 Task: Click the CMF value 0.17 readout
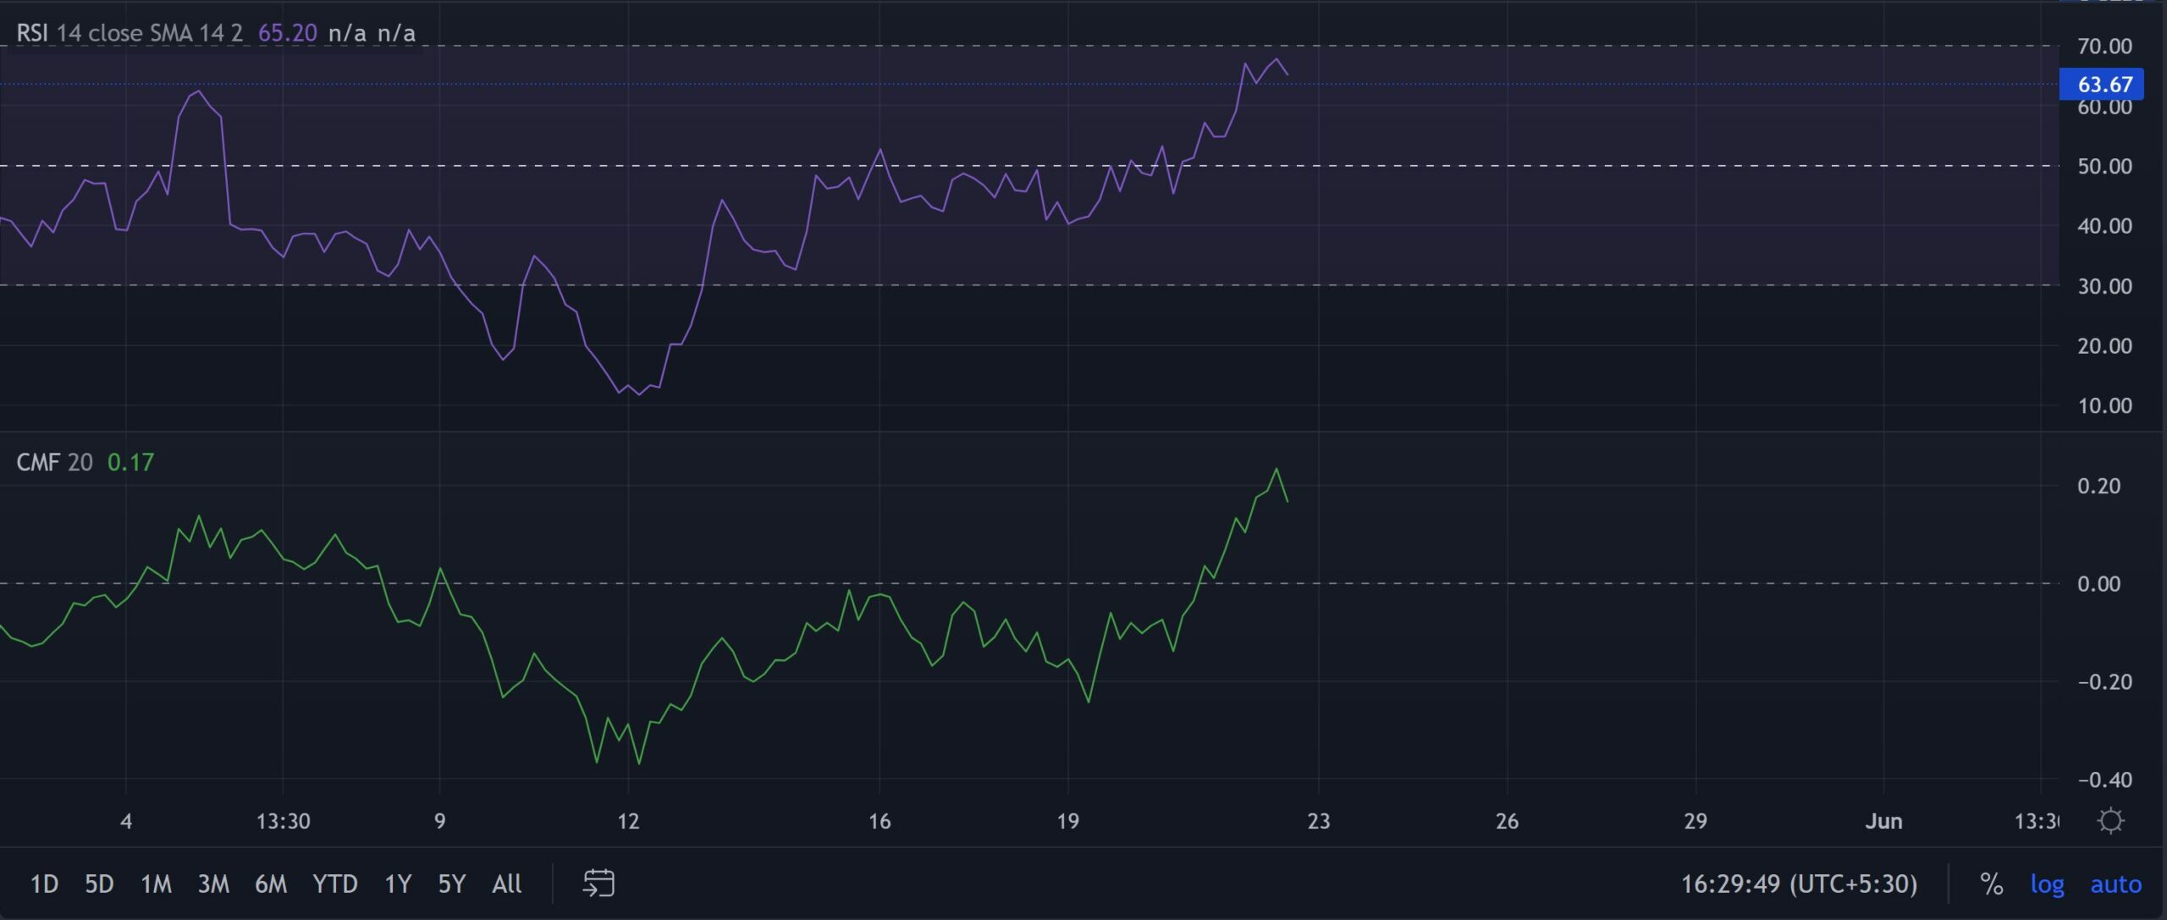130,462
